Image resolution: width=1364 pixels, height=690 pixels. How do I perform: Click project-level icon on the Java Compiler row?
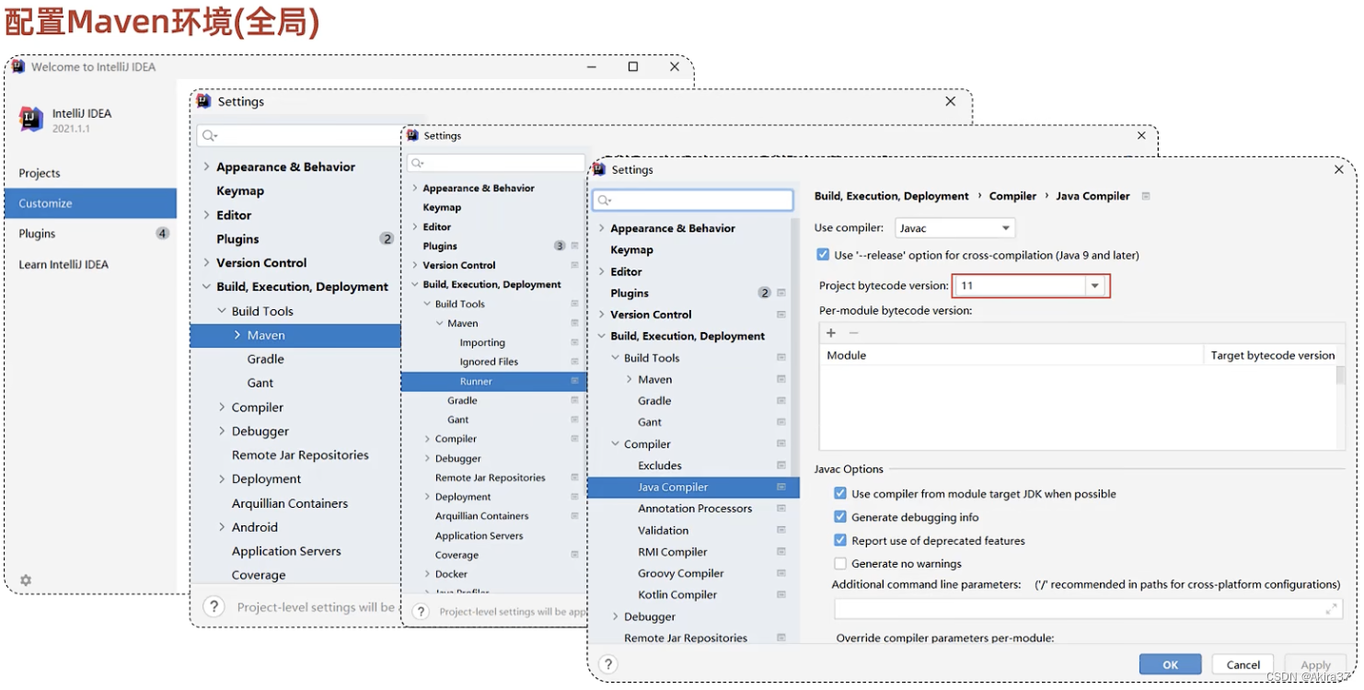click(x=781, y=487)
